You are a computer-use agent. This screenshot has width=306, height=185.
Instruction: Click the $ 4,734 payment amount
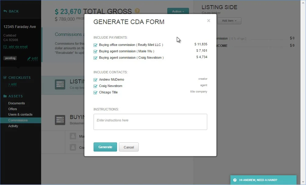point(201,57)
